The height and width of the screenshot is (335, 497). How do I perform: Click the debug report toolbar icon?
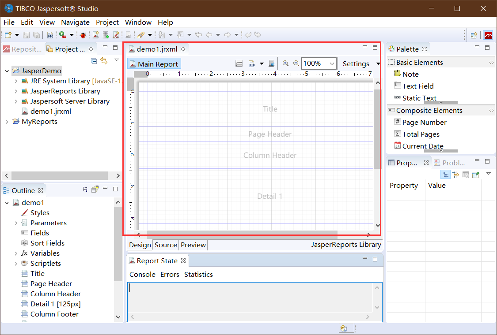coord(83,34)
